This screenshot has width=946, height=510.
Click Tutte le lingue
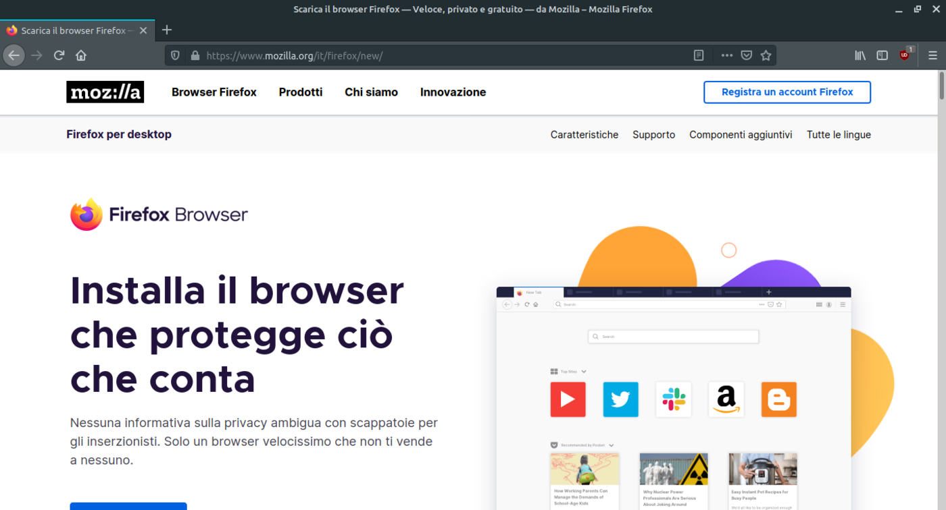coord(839,134)
